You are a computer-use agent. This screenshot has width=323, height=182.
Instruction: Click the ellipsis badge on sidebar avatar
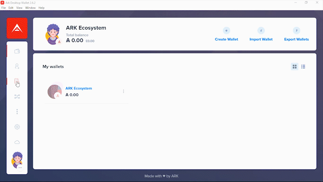tap(20, 167)
